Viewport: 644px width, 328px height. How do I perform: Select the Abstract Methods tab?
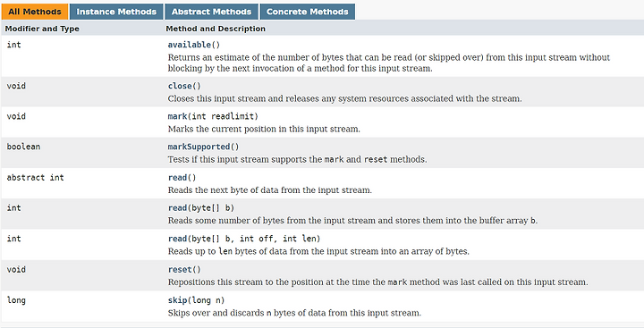pos(211,12)
